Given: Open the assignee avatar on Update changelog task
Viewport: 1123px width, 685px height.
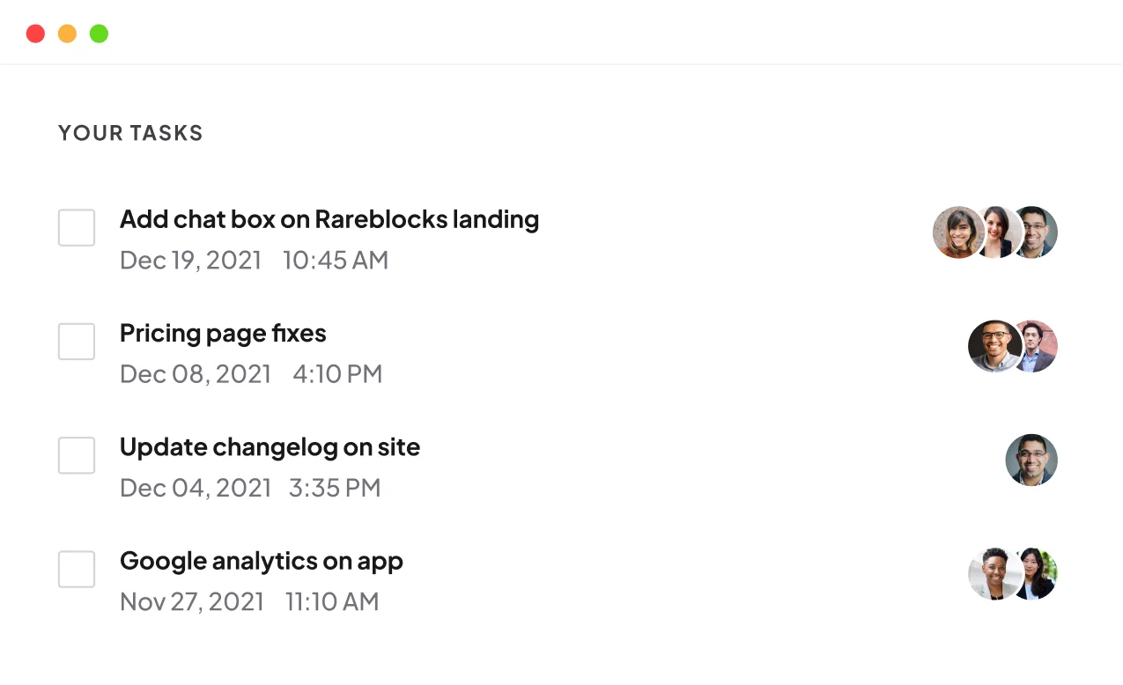Looking at the screenshot, I should 1031,460.
